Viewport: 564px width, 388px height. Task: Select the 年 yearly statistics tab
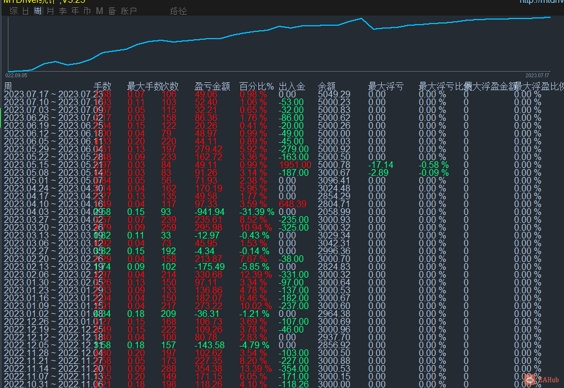tap(75, 11)
